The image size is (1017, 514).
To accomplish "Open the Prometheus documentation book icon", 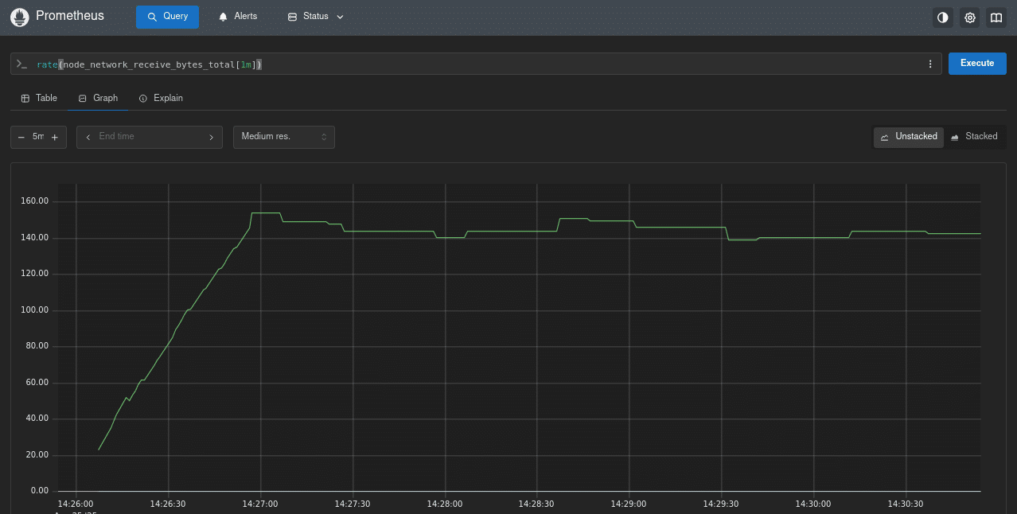I will click(996, 17).
